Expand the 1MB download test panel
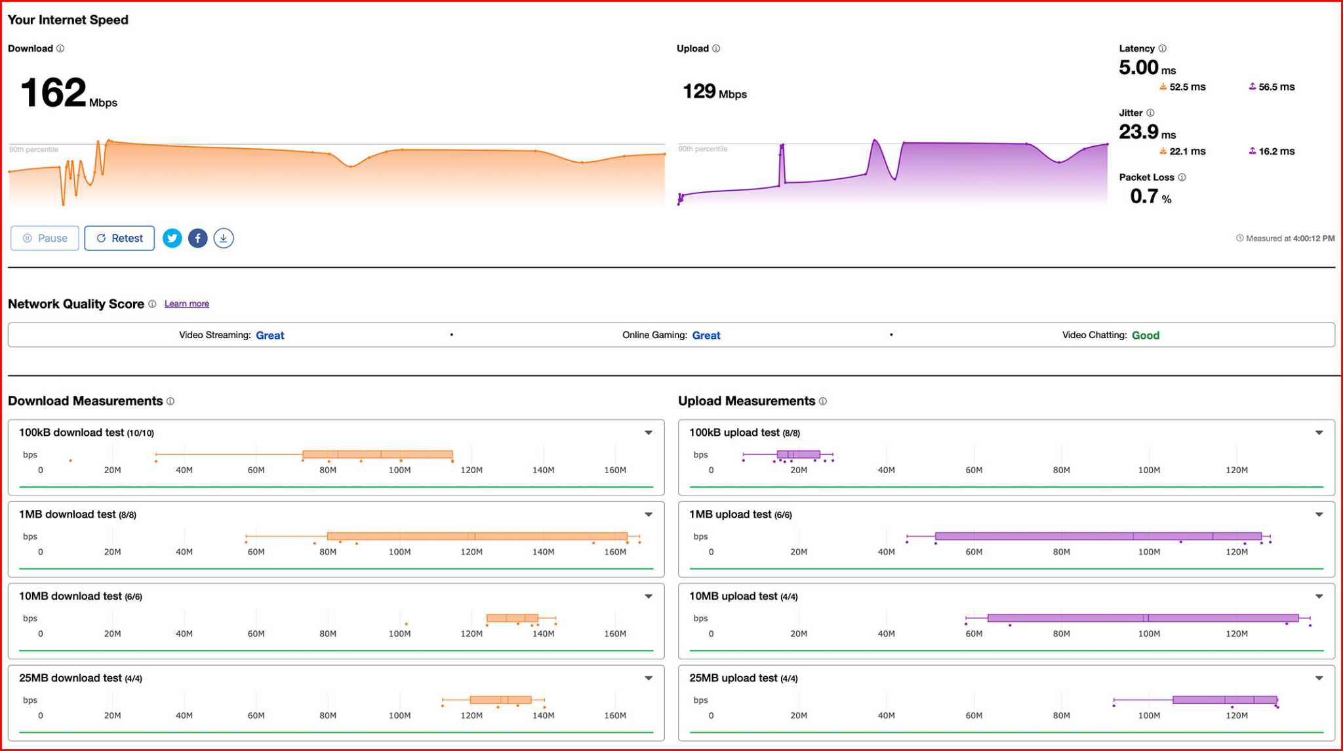 coord(648,514)
